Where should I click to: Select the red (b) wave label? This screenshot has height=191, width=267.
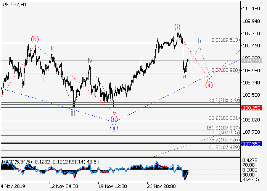tap(35, 39)
